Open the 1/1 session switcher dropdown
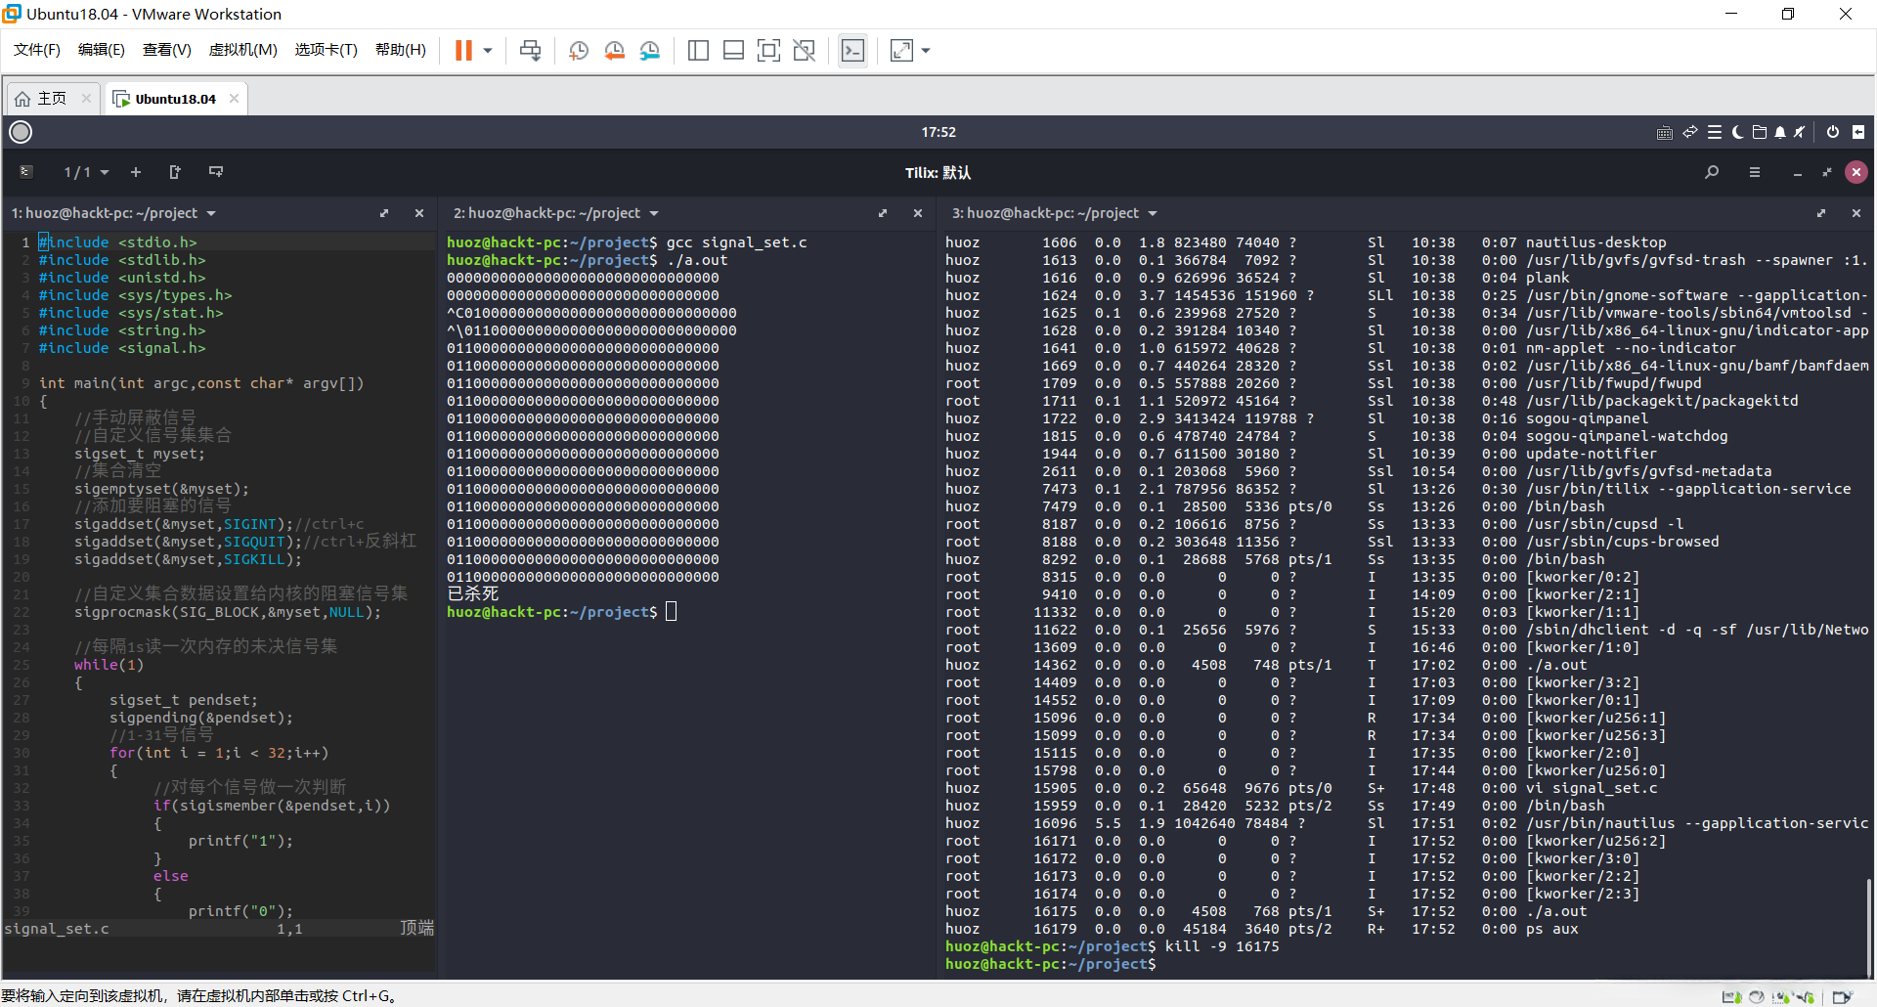The image size is (1877, 1007). (x=86, y=172)
